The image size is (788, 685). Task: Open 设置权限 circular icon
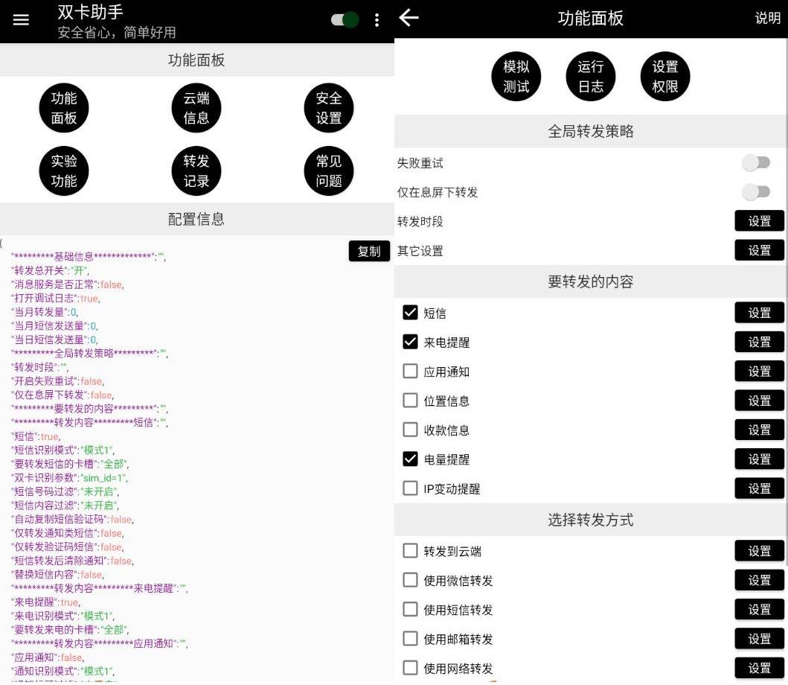coord(664,76)
